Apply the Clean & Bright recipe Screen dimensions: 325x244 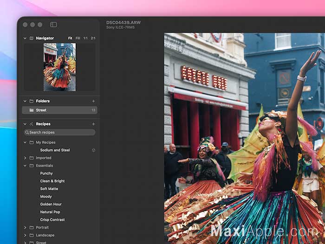pos(52,181)
